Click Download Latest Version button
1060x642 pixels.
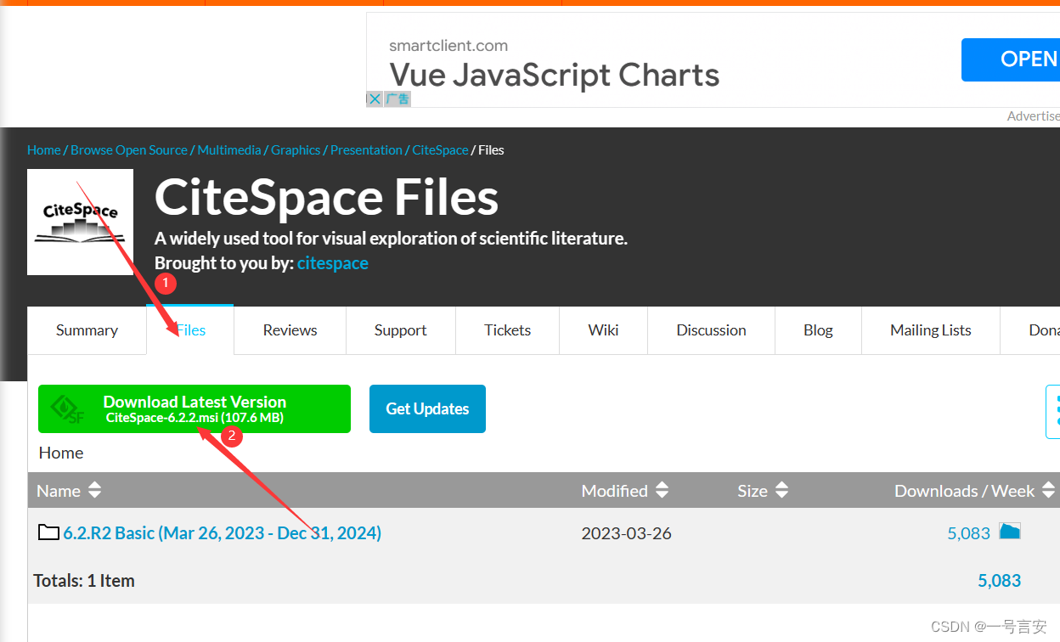[x=195, y=408]
